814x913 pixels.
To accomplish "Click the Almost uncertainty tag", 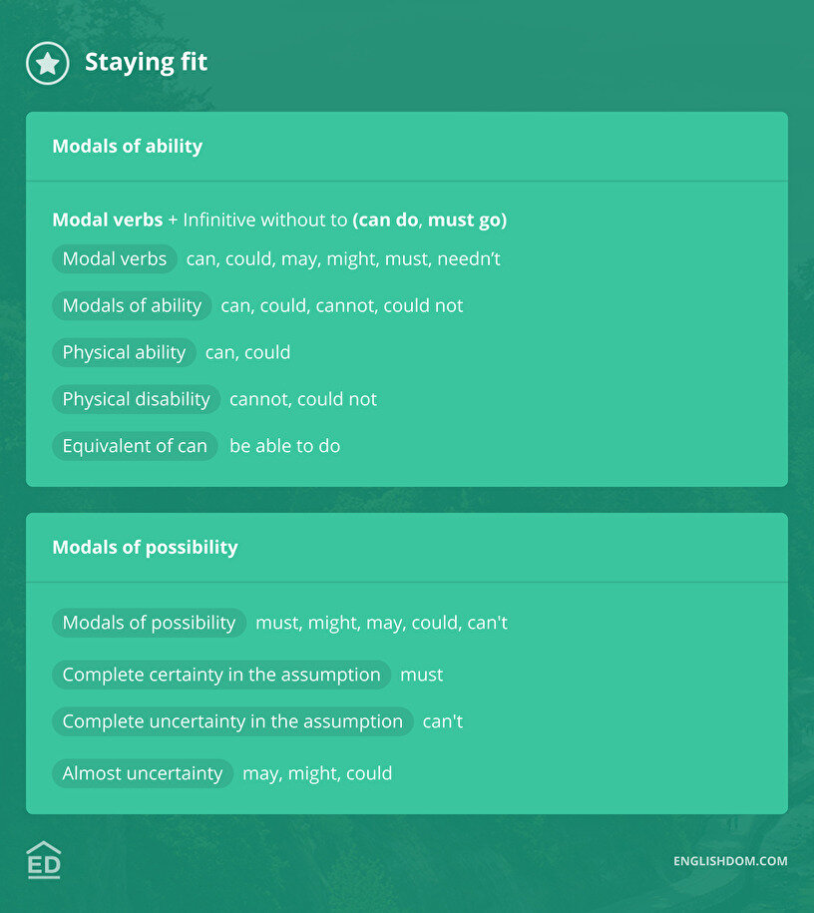I will (143, 773).
